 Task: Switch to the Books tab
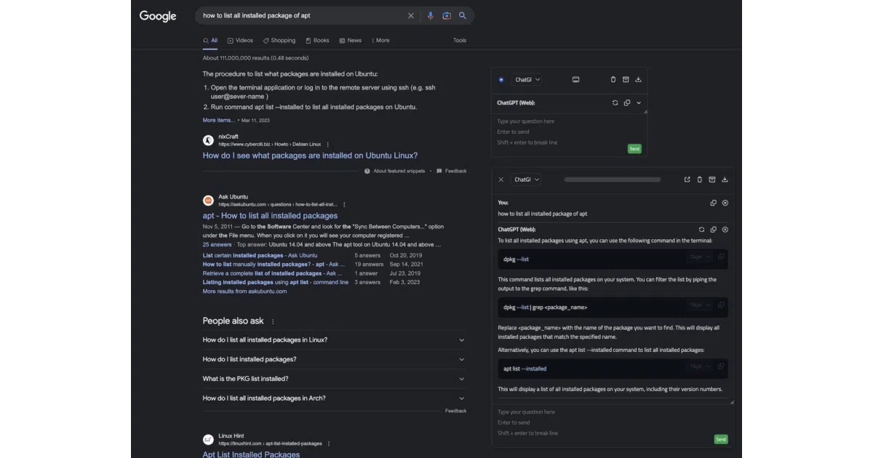tap(317, 41)
